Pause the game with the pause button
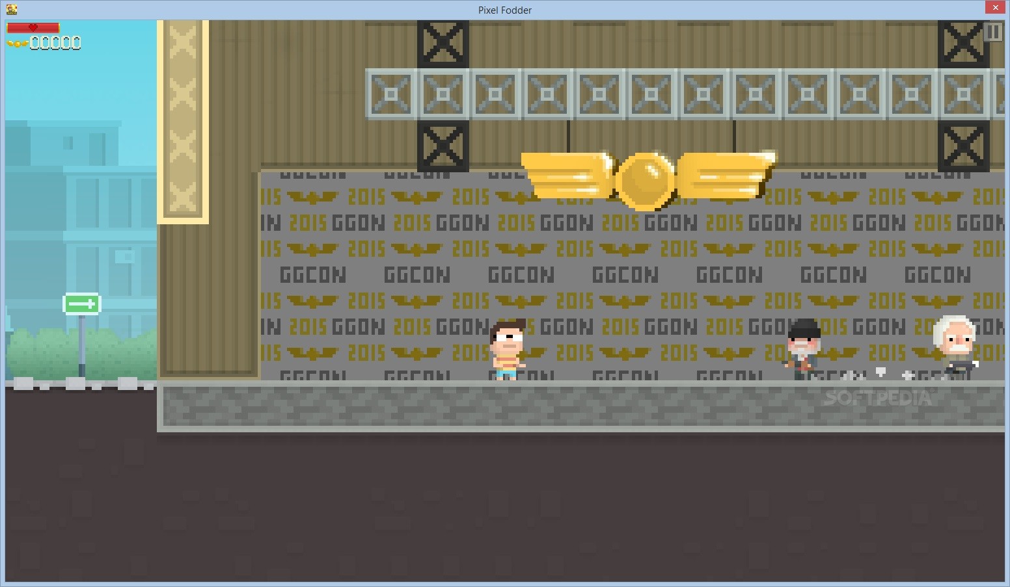 pyautogui.click(x=992, y=32)
